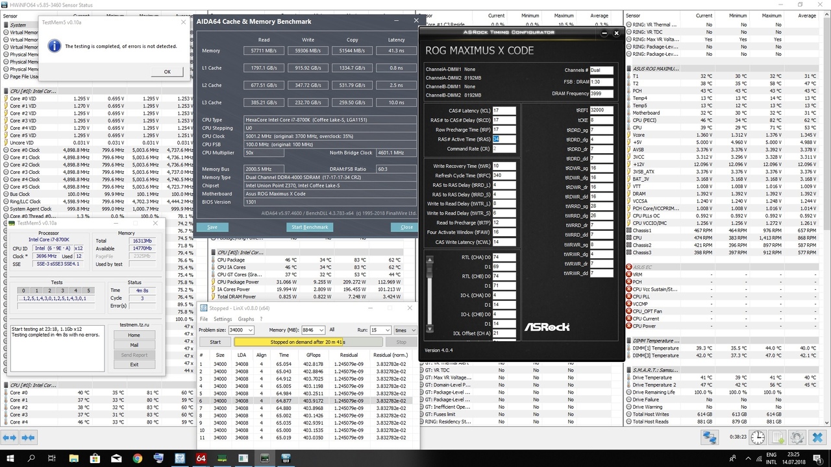This screenshot has height=467, width=831.
Task: Click HWiNFO collapse columns arrows icon
Action: (x=29, y=438)
